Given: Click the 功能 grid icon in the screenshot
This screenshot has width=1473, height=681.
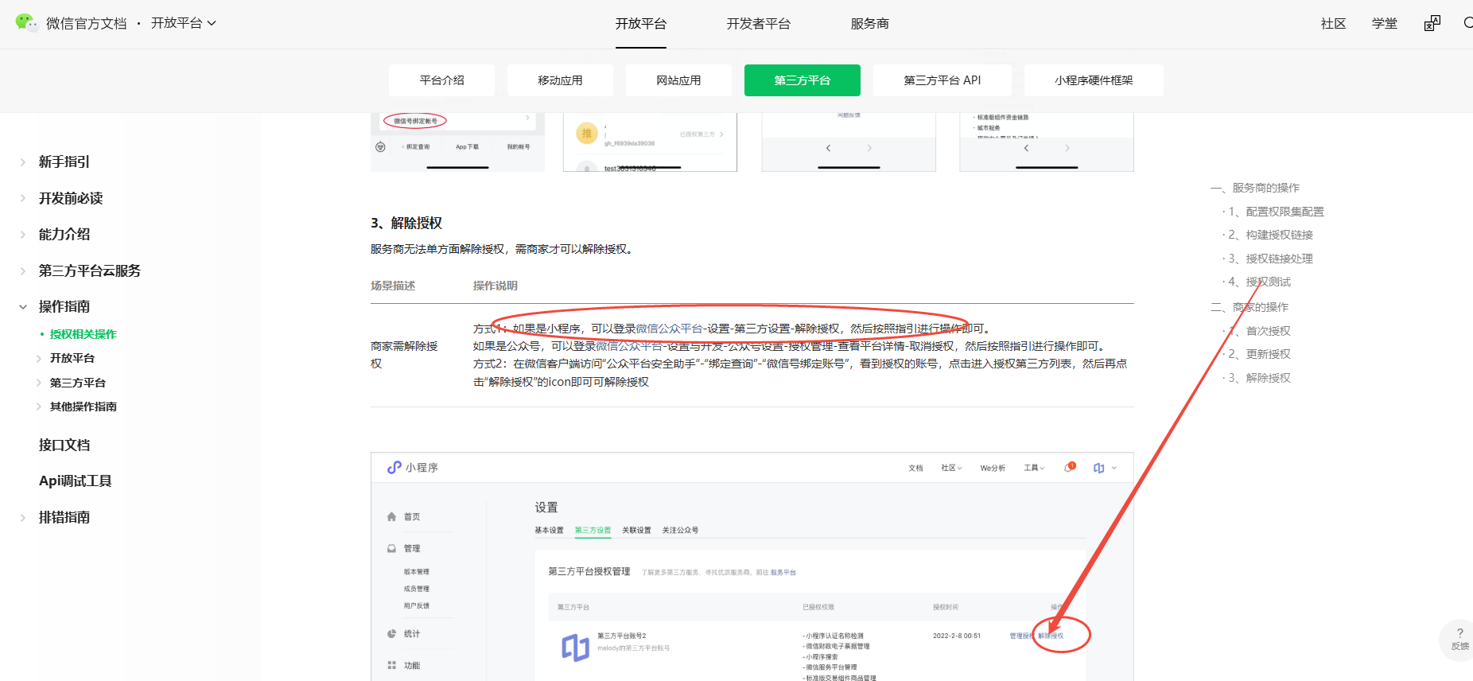Looking at the screenshot, I should 391,665.
